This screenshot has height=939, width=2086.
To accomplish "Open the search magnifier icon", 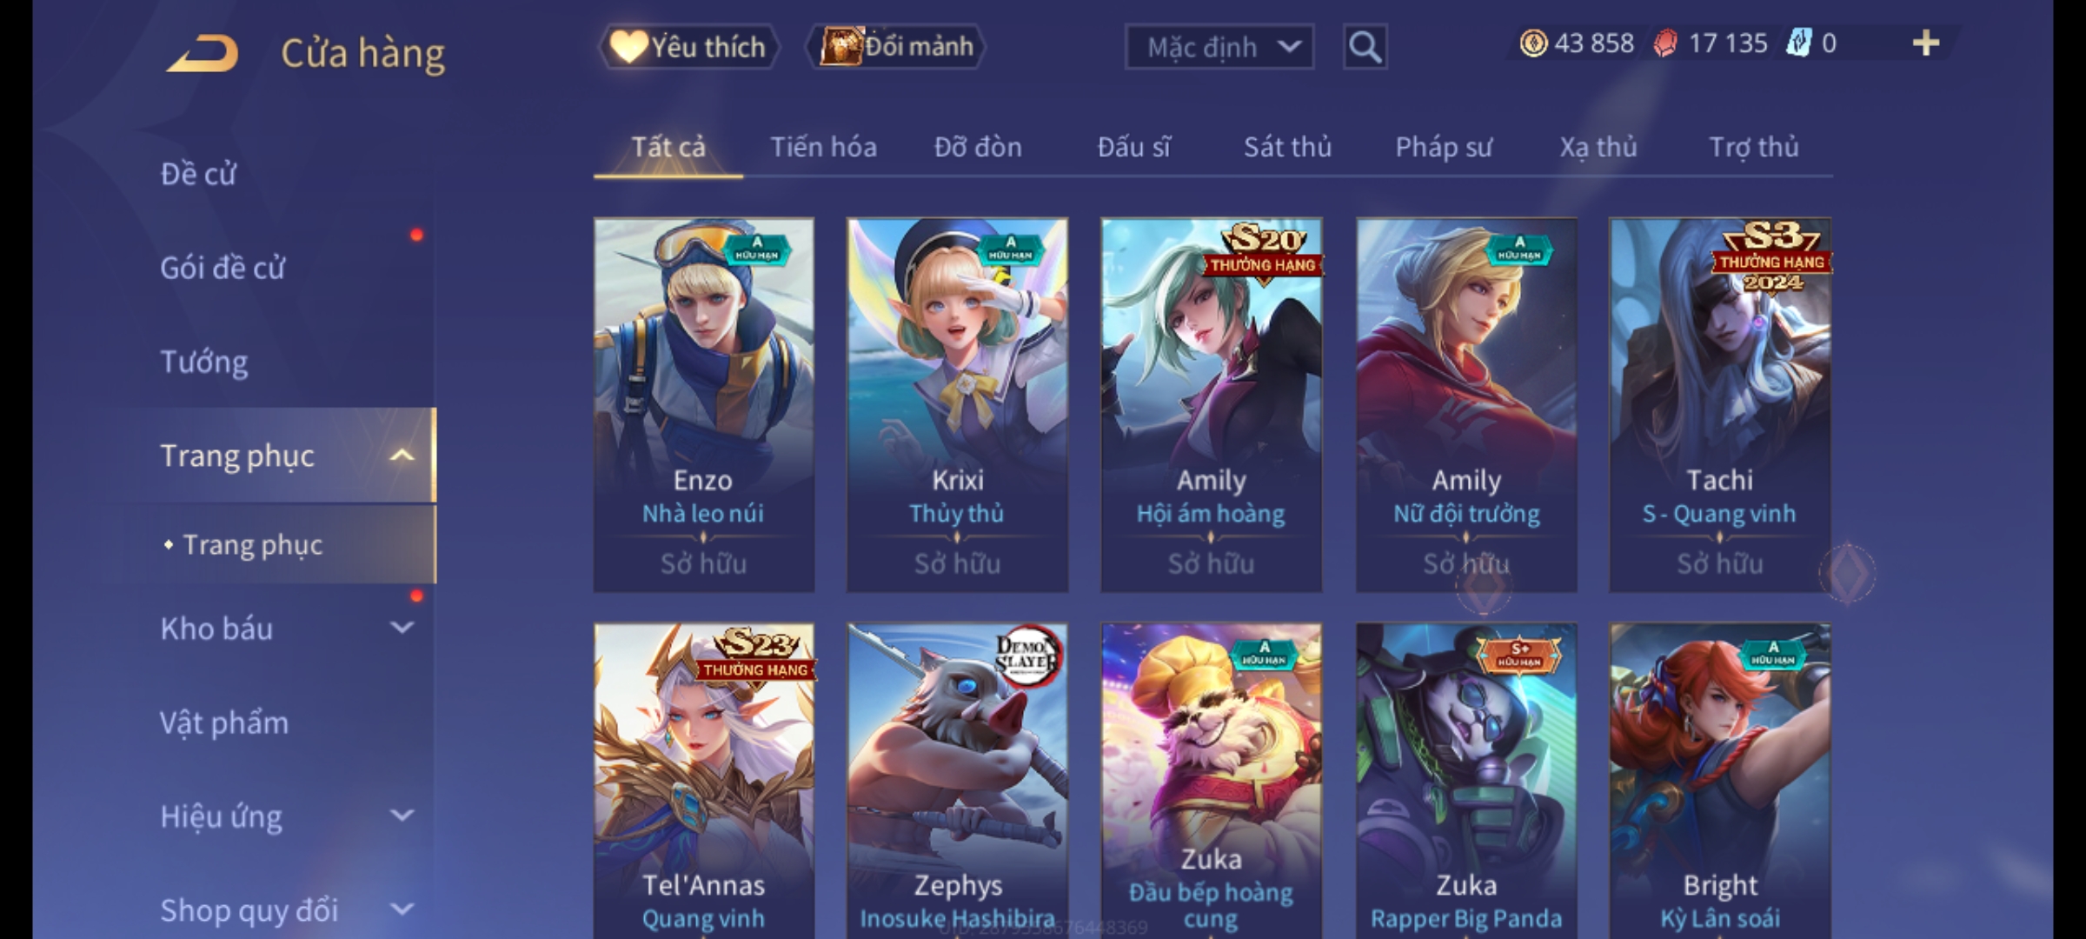I will point(1365,47).
